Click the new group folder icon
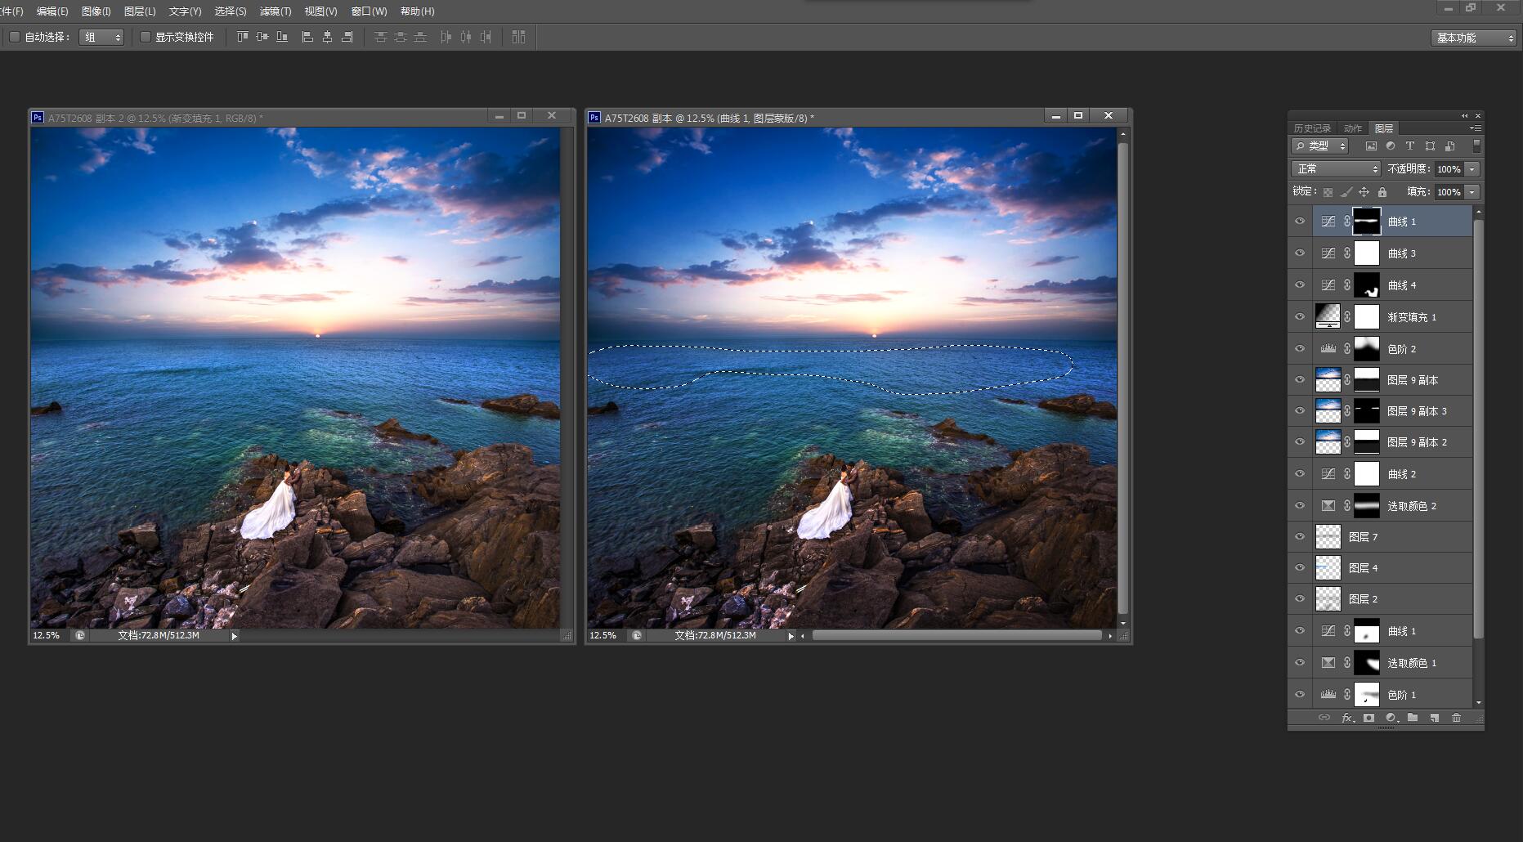 tap(1412, 718)
